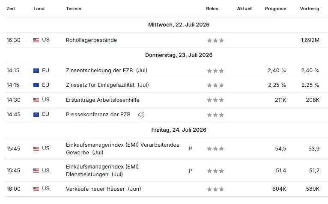This screenshot has height=204, width=328.
Task: Click the P icon for EMI Verarbeitendes Gewerbe
Action: click(x=191, y=148)
